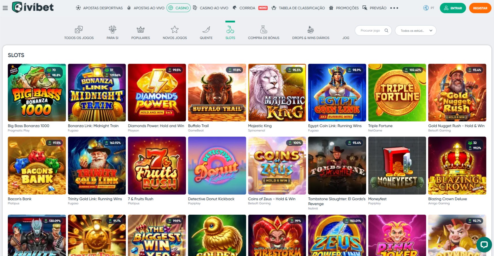Open Casino ao Vivo
The width and height of the screenshot is (494, 256).
click(x=211, y=8)
